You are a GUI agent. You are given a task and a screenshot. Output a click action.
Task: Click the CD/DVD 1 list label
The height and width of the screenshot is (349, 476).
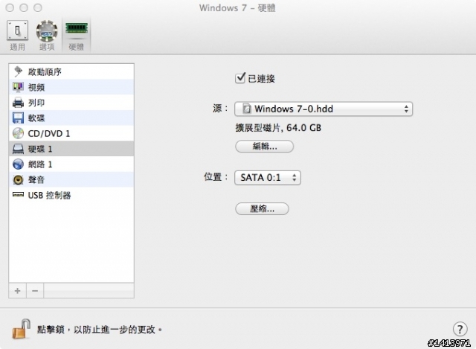49,134
